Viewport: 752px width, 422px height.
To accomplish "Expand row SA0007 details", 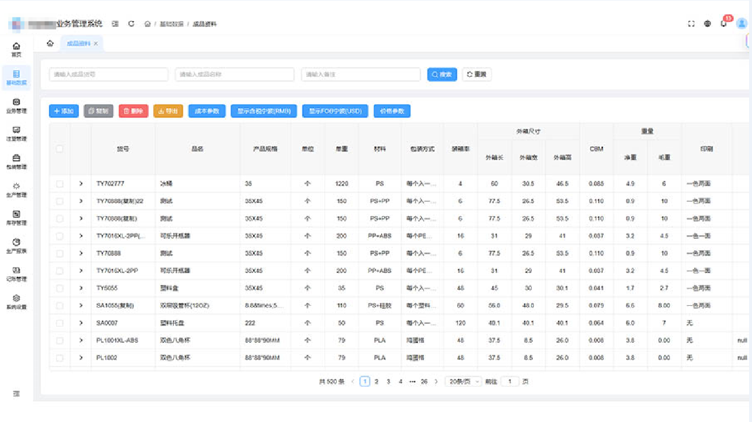I will pyautogui.click(x=81, y=323).
